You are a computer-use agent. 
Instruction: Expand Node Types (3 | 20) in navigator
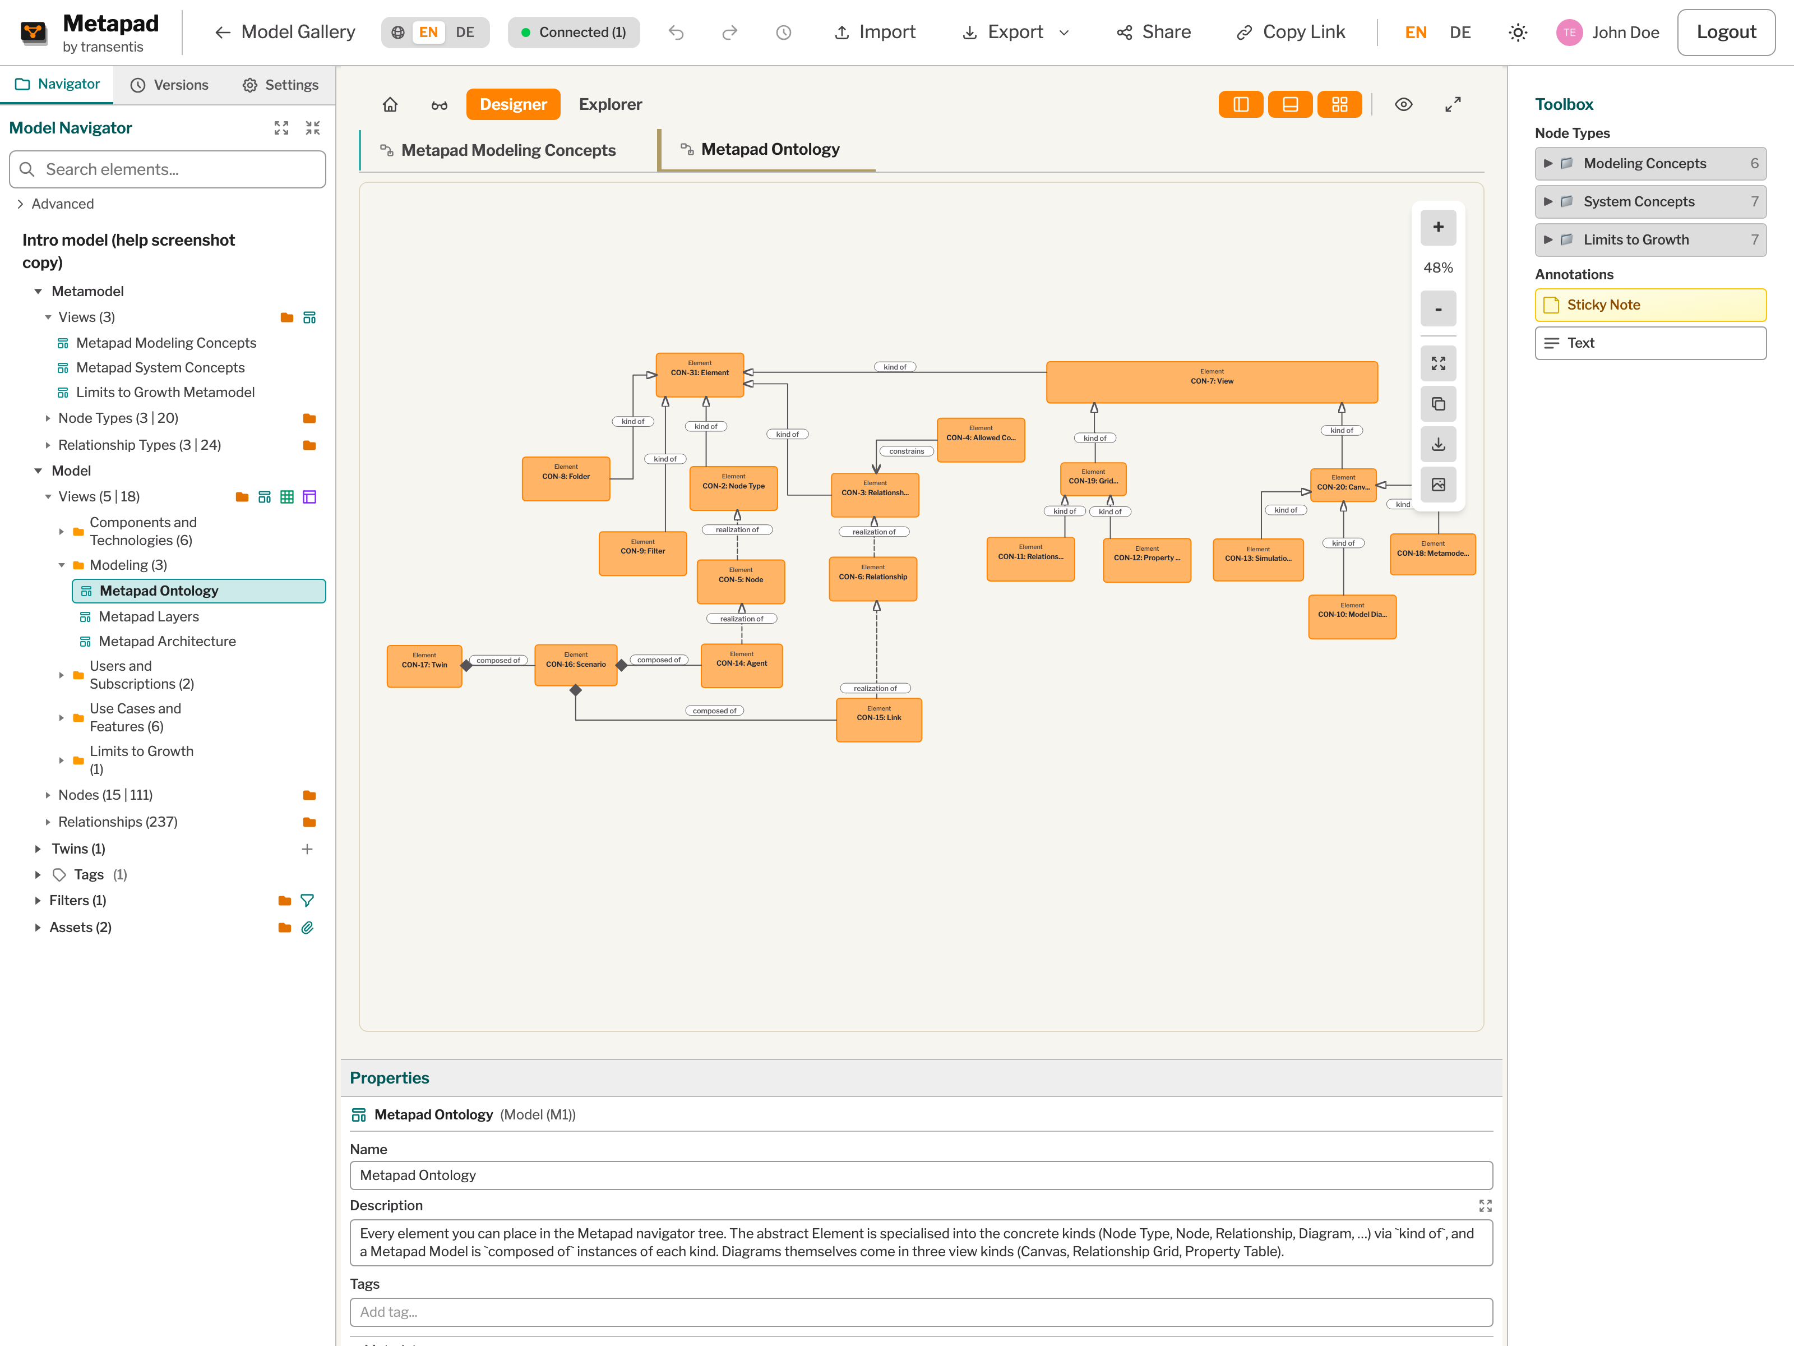[48, 418]
